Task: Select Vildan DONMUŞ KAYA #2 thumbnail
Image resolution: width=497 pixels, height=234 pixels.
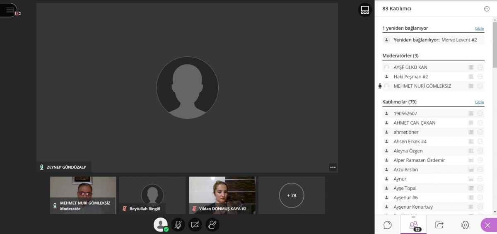Action: coord(222,195)
